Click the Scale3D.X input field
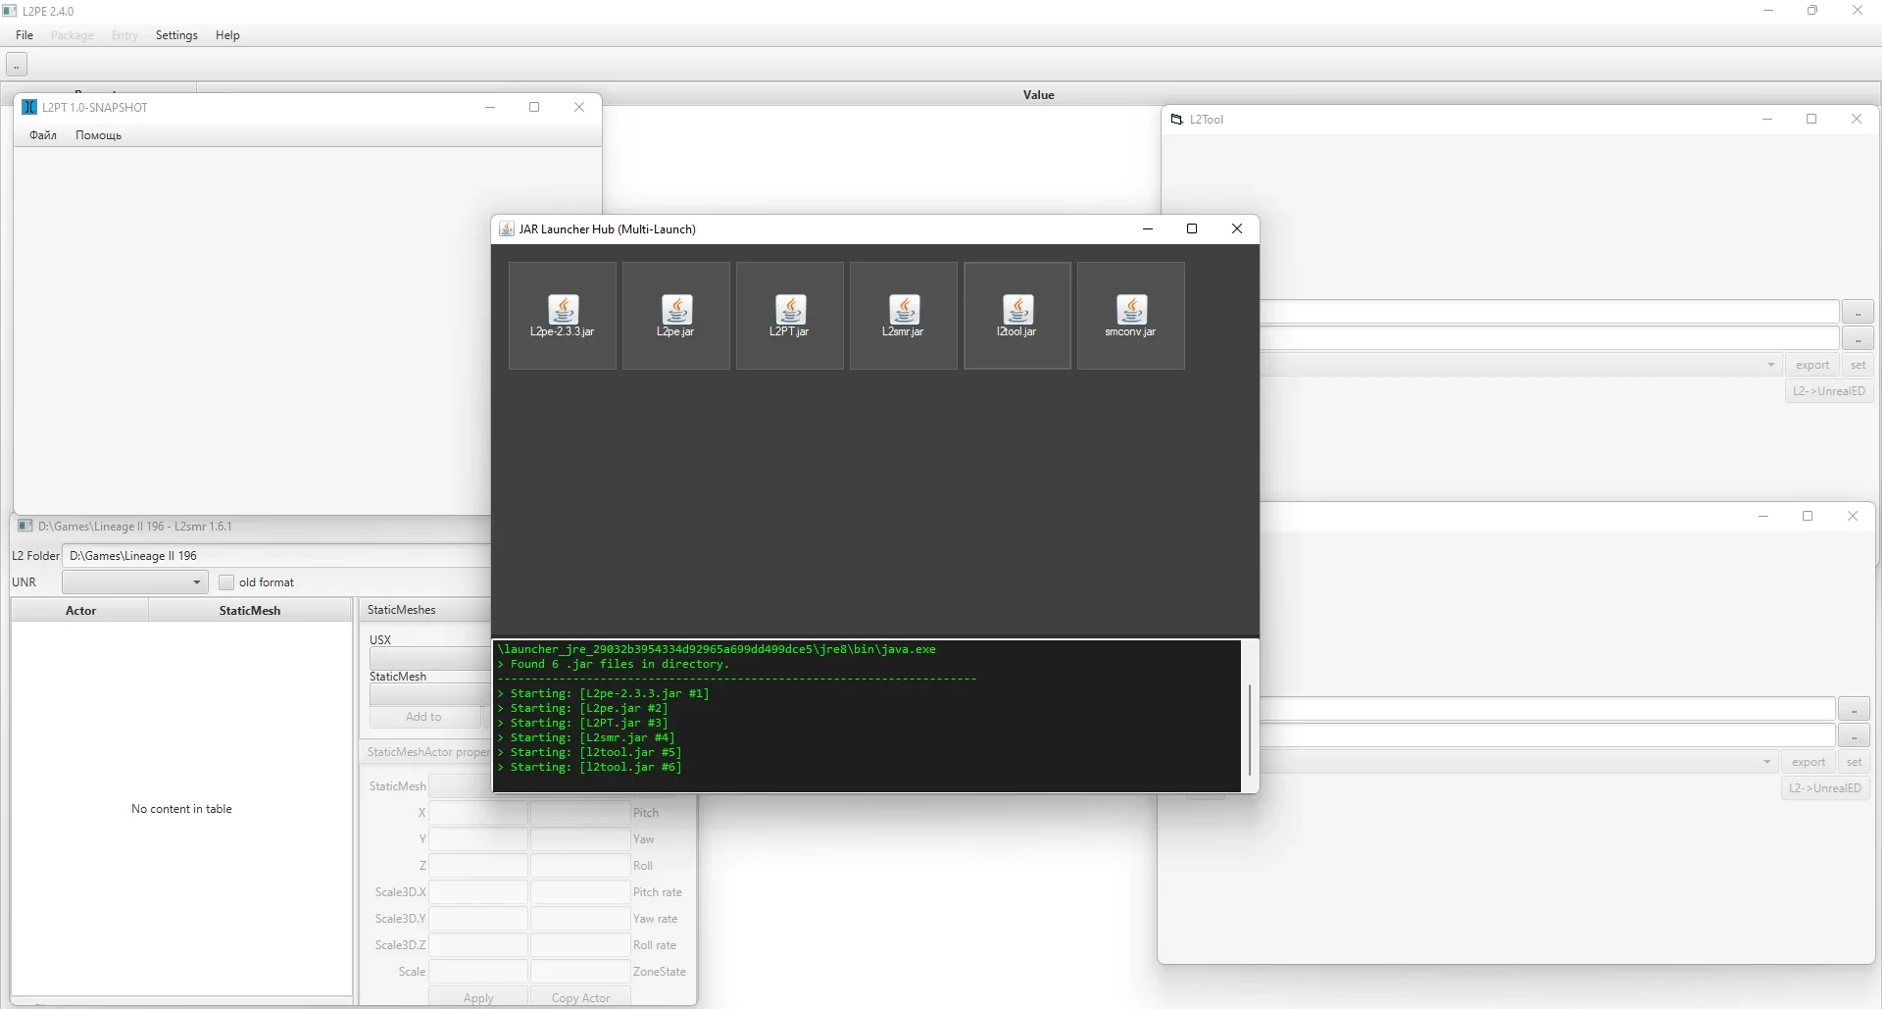The height and width of the screenshot is (1009, 1882). click(478, 892)
